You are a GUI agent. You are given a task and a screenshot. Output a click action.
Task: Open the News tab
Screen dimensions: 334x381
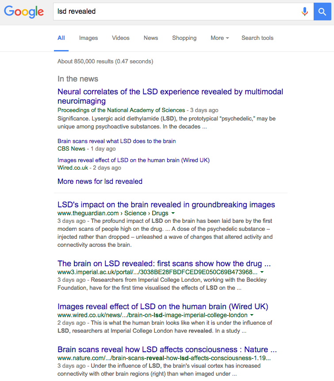click(x=150, y=38)
